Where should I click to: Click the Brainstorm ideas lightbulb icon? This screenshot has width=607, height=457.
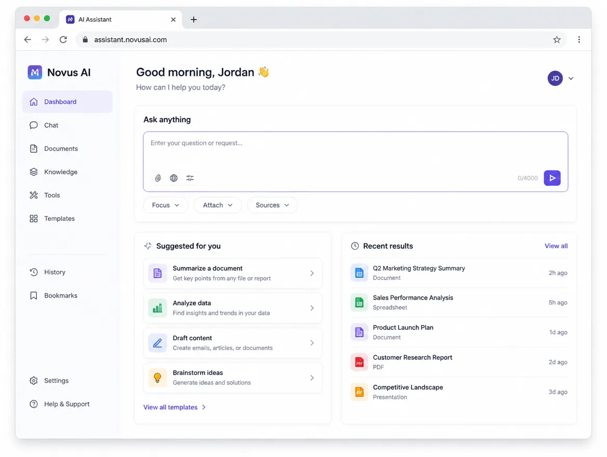[x=157, y=378]
